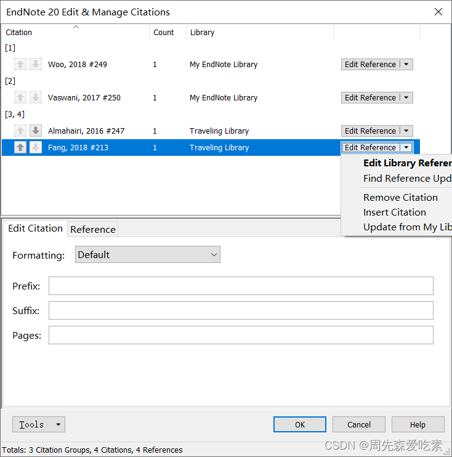Image resolution: width=452 pixels, height=457 pixels.
Task: Click the [1] citation group label
Action: [x=10, y=48]
